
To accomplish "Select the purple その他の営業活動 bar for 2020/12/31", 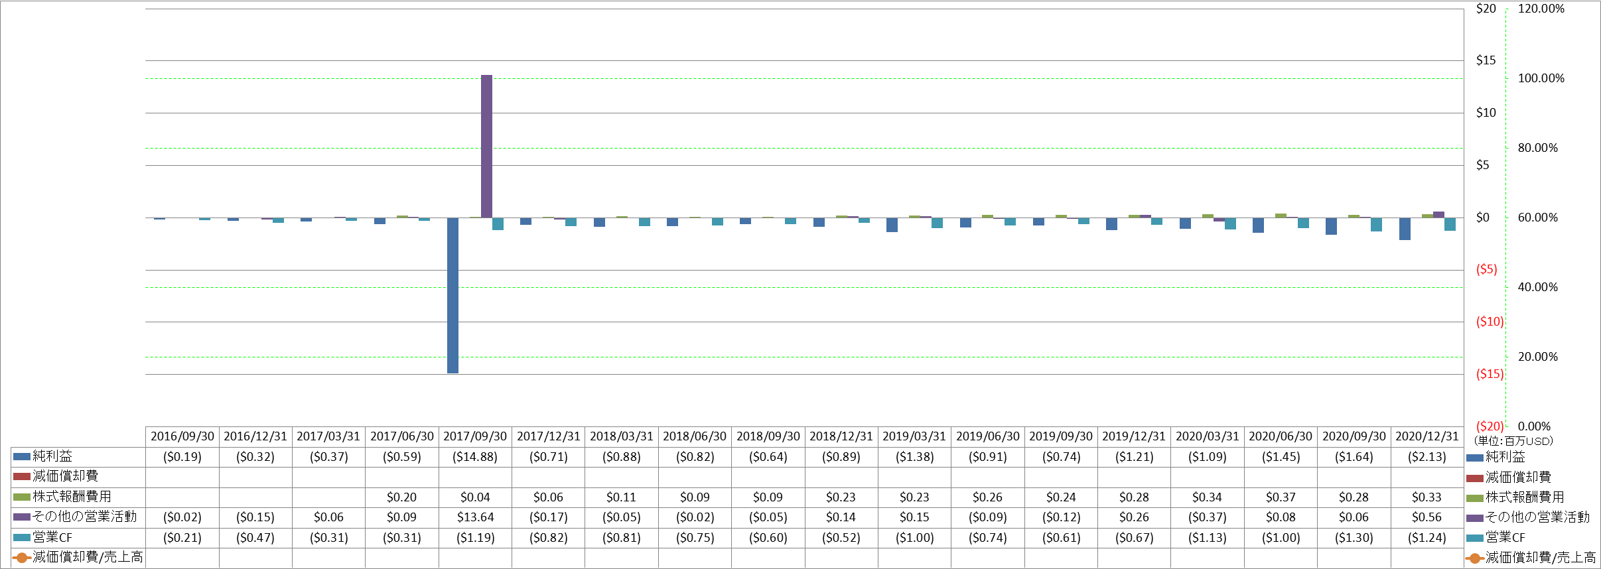I will coord(1438,215).
